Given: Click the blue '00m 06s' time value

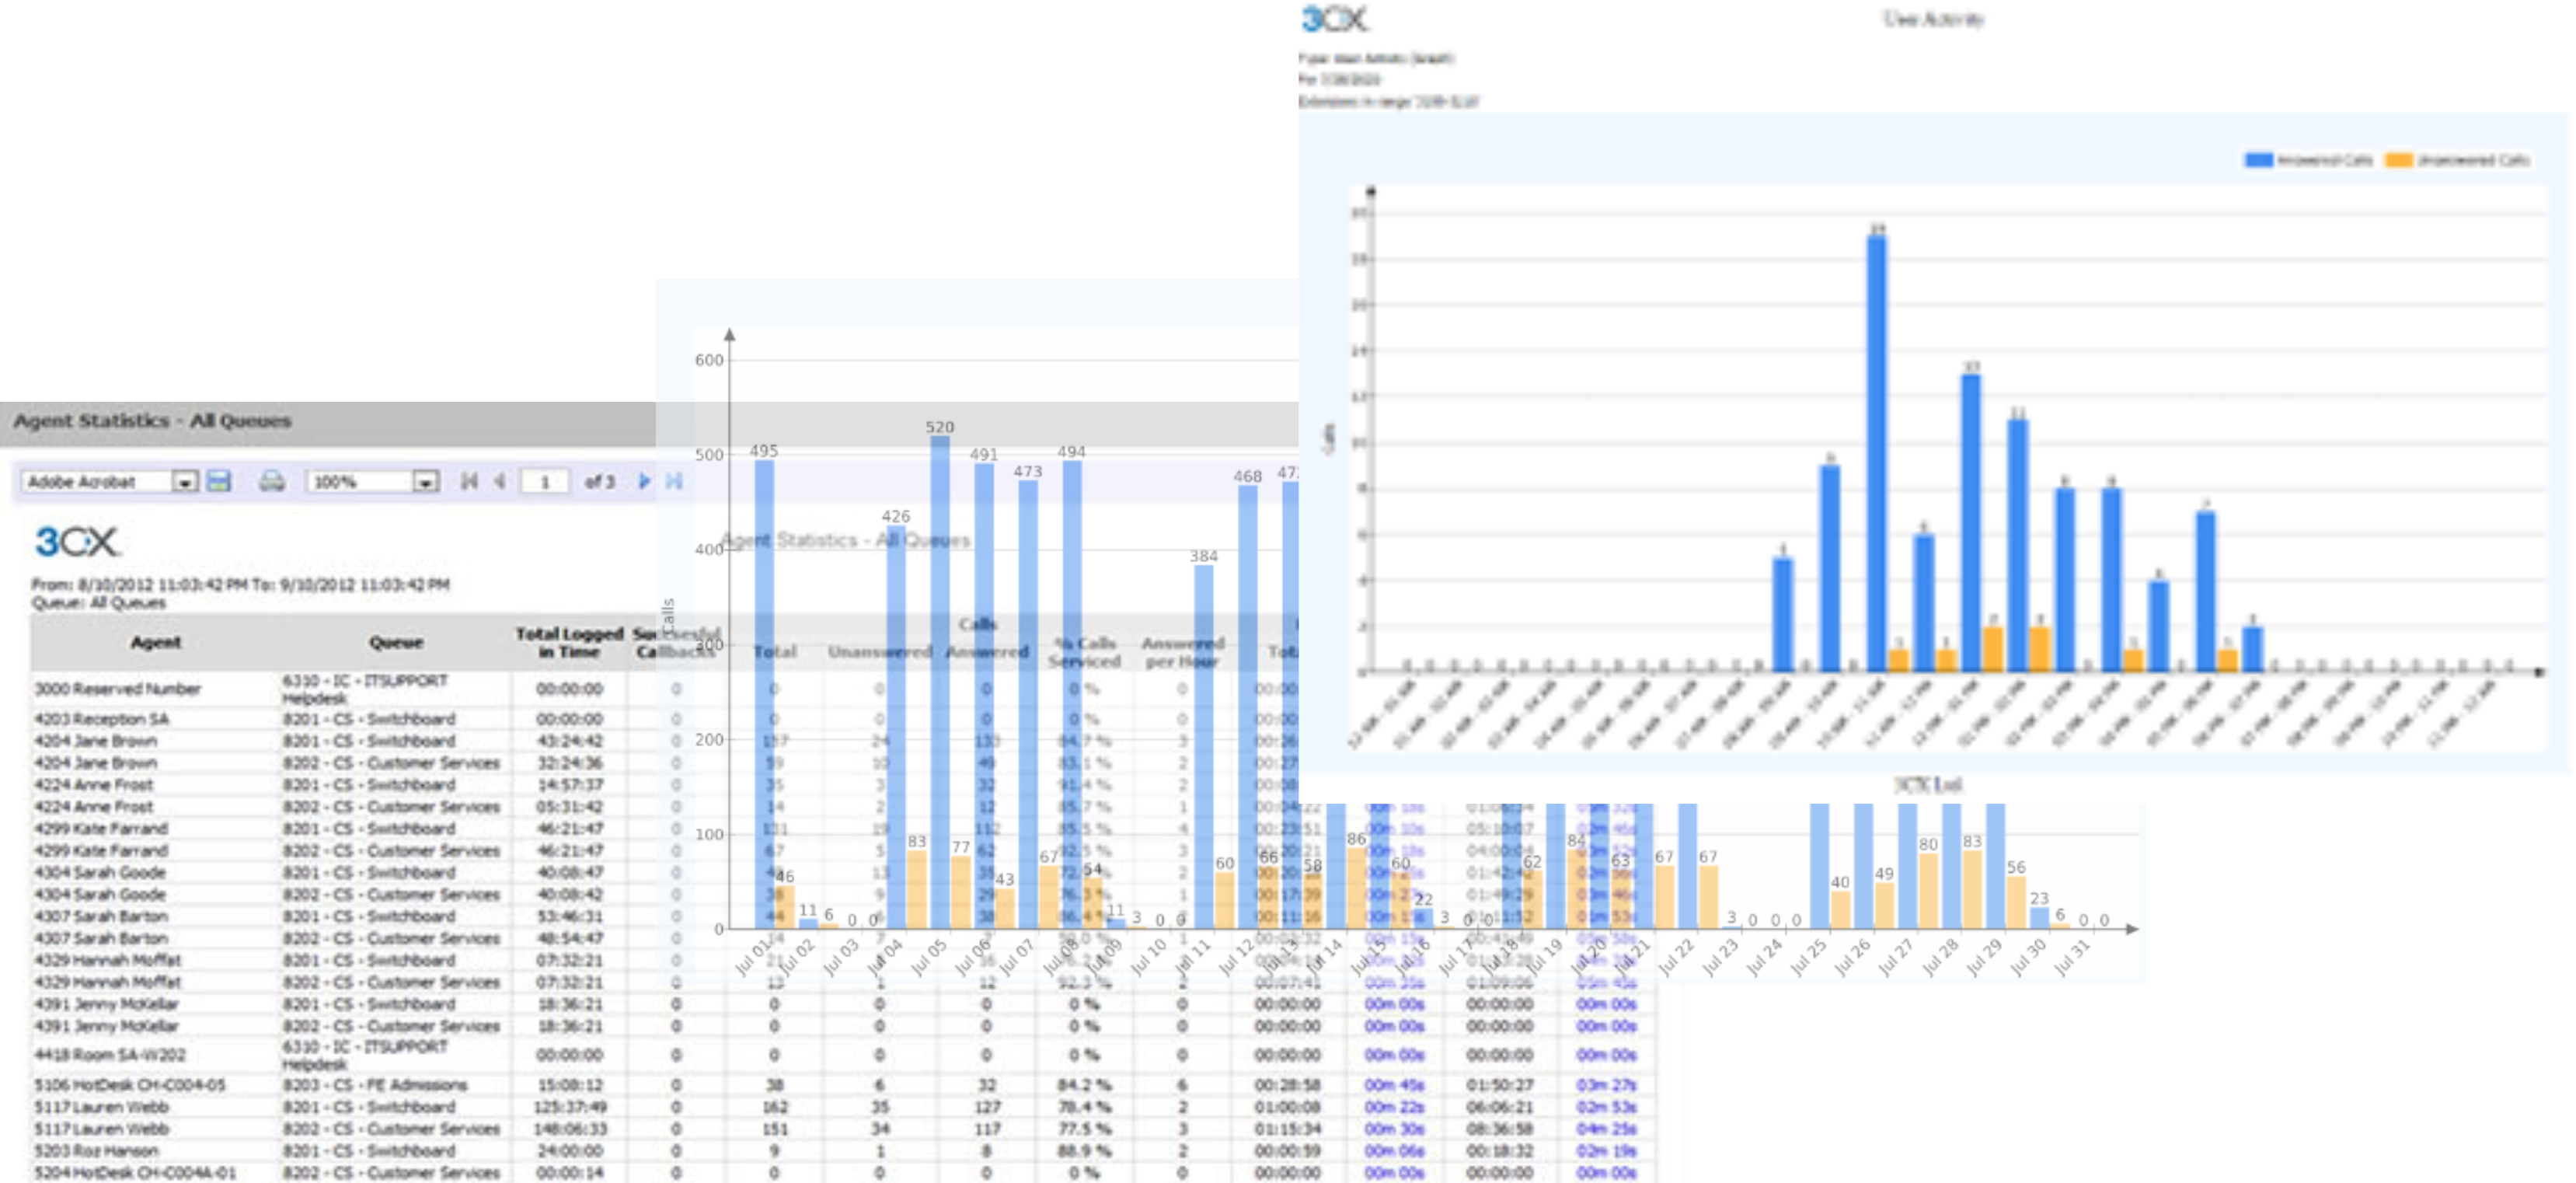Looking at the screenshot, I should (x=1395, y=1151).
